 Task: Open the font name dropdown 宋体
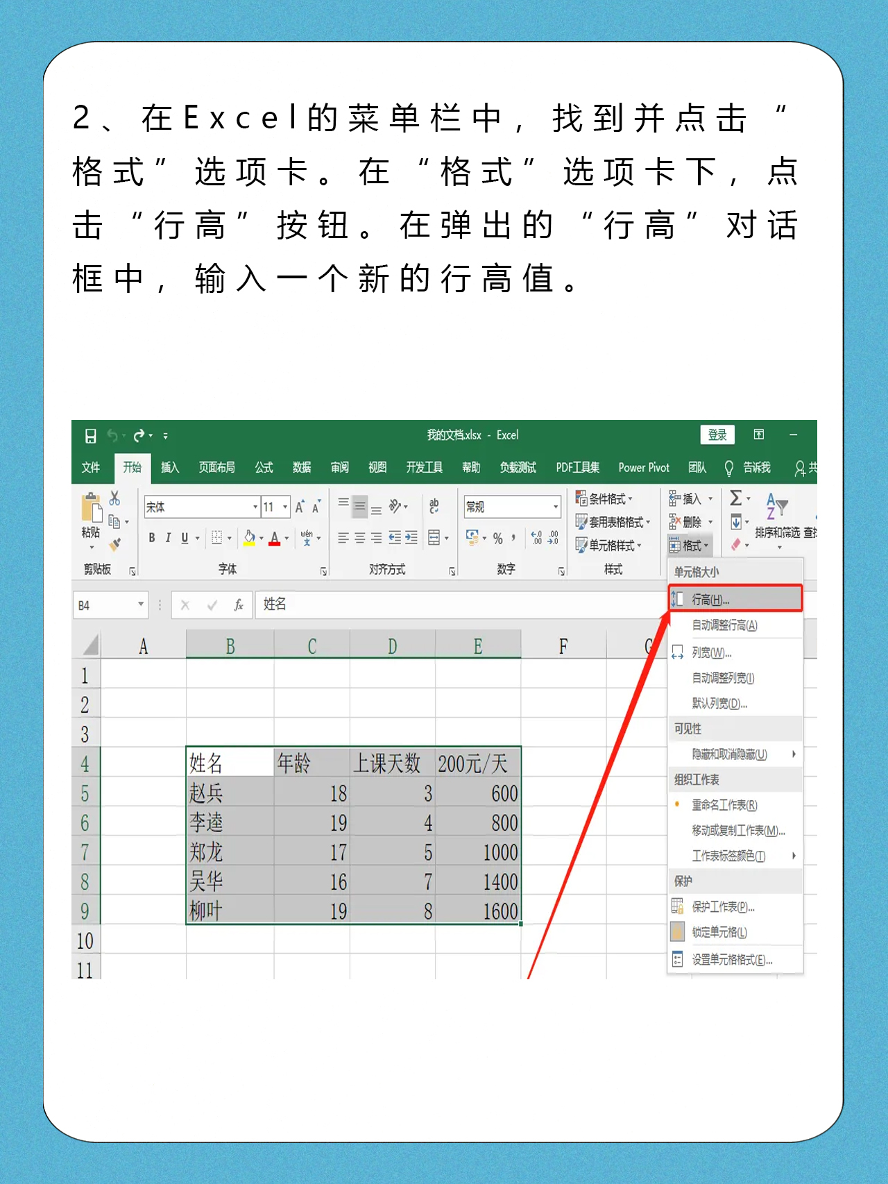pos(255,507)
